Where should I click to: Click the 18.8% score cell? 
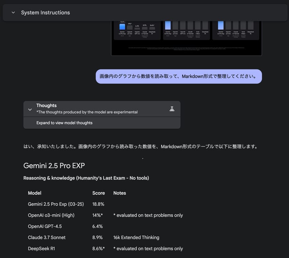click(x=98, y=204)
